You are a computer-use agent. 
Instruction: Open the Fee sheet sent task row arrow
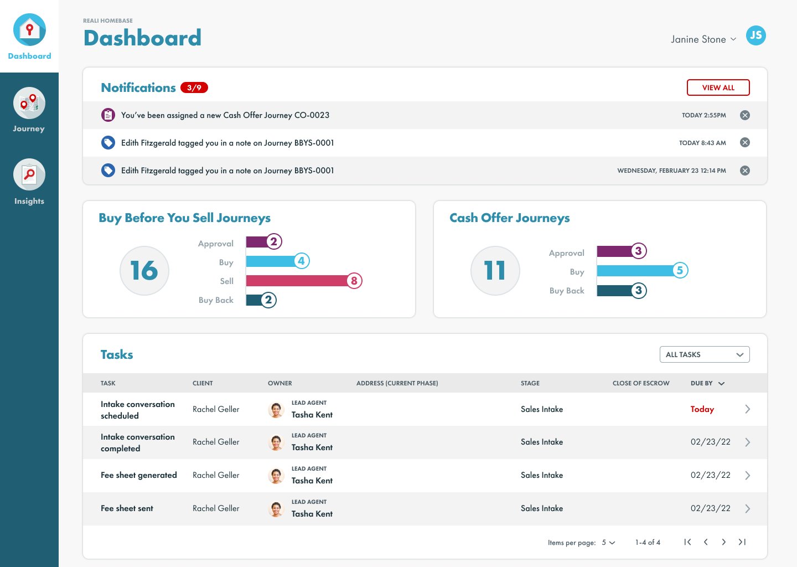coord(747,509)
